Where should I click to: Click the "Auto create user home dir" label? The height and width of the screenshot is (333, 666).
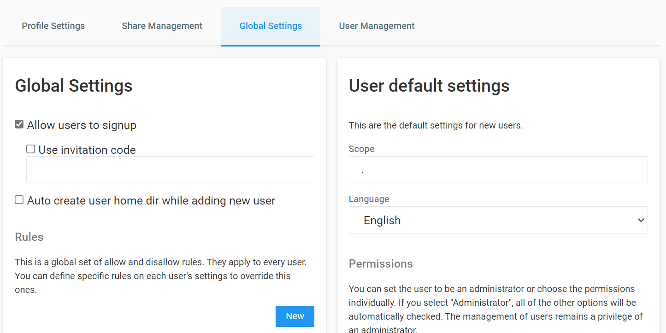[x=151, y=201]
